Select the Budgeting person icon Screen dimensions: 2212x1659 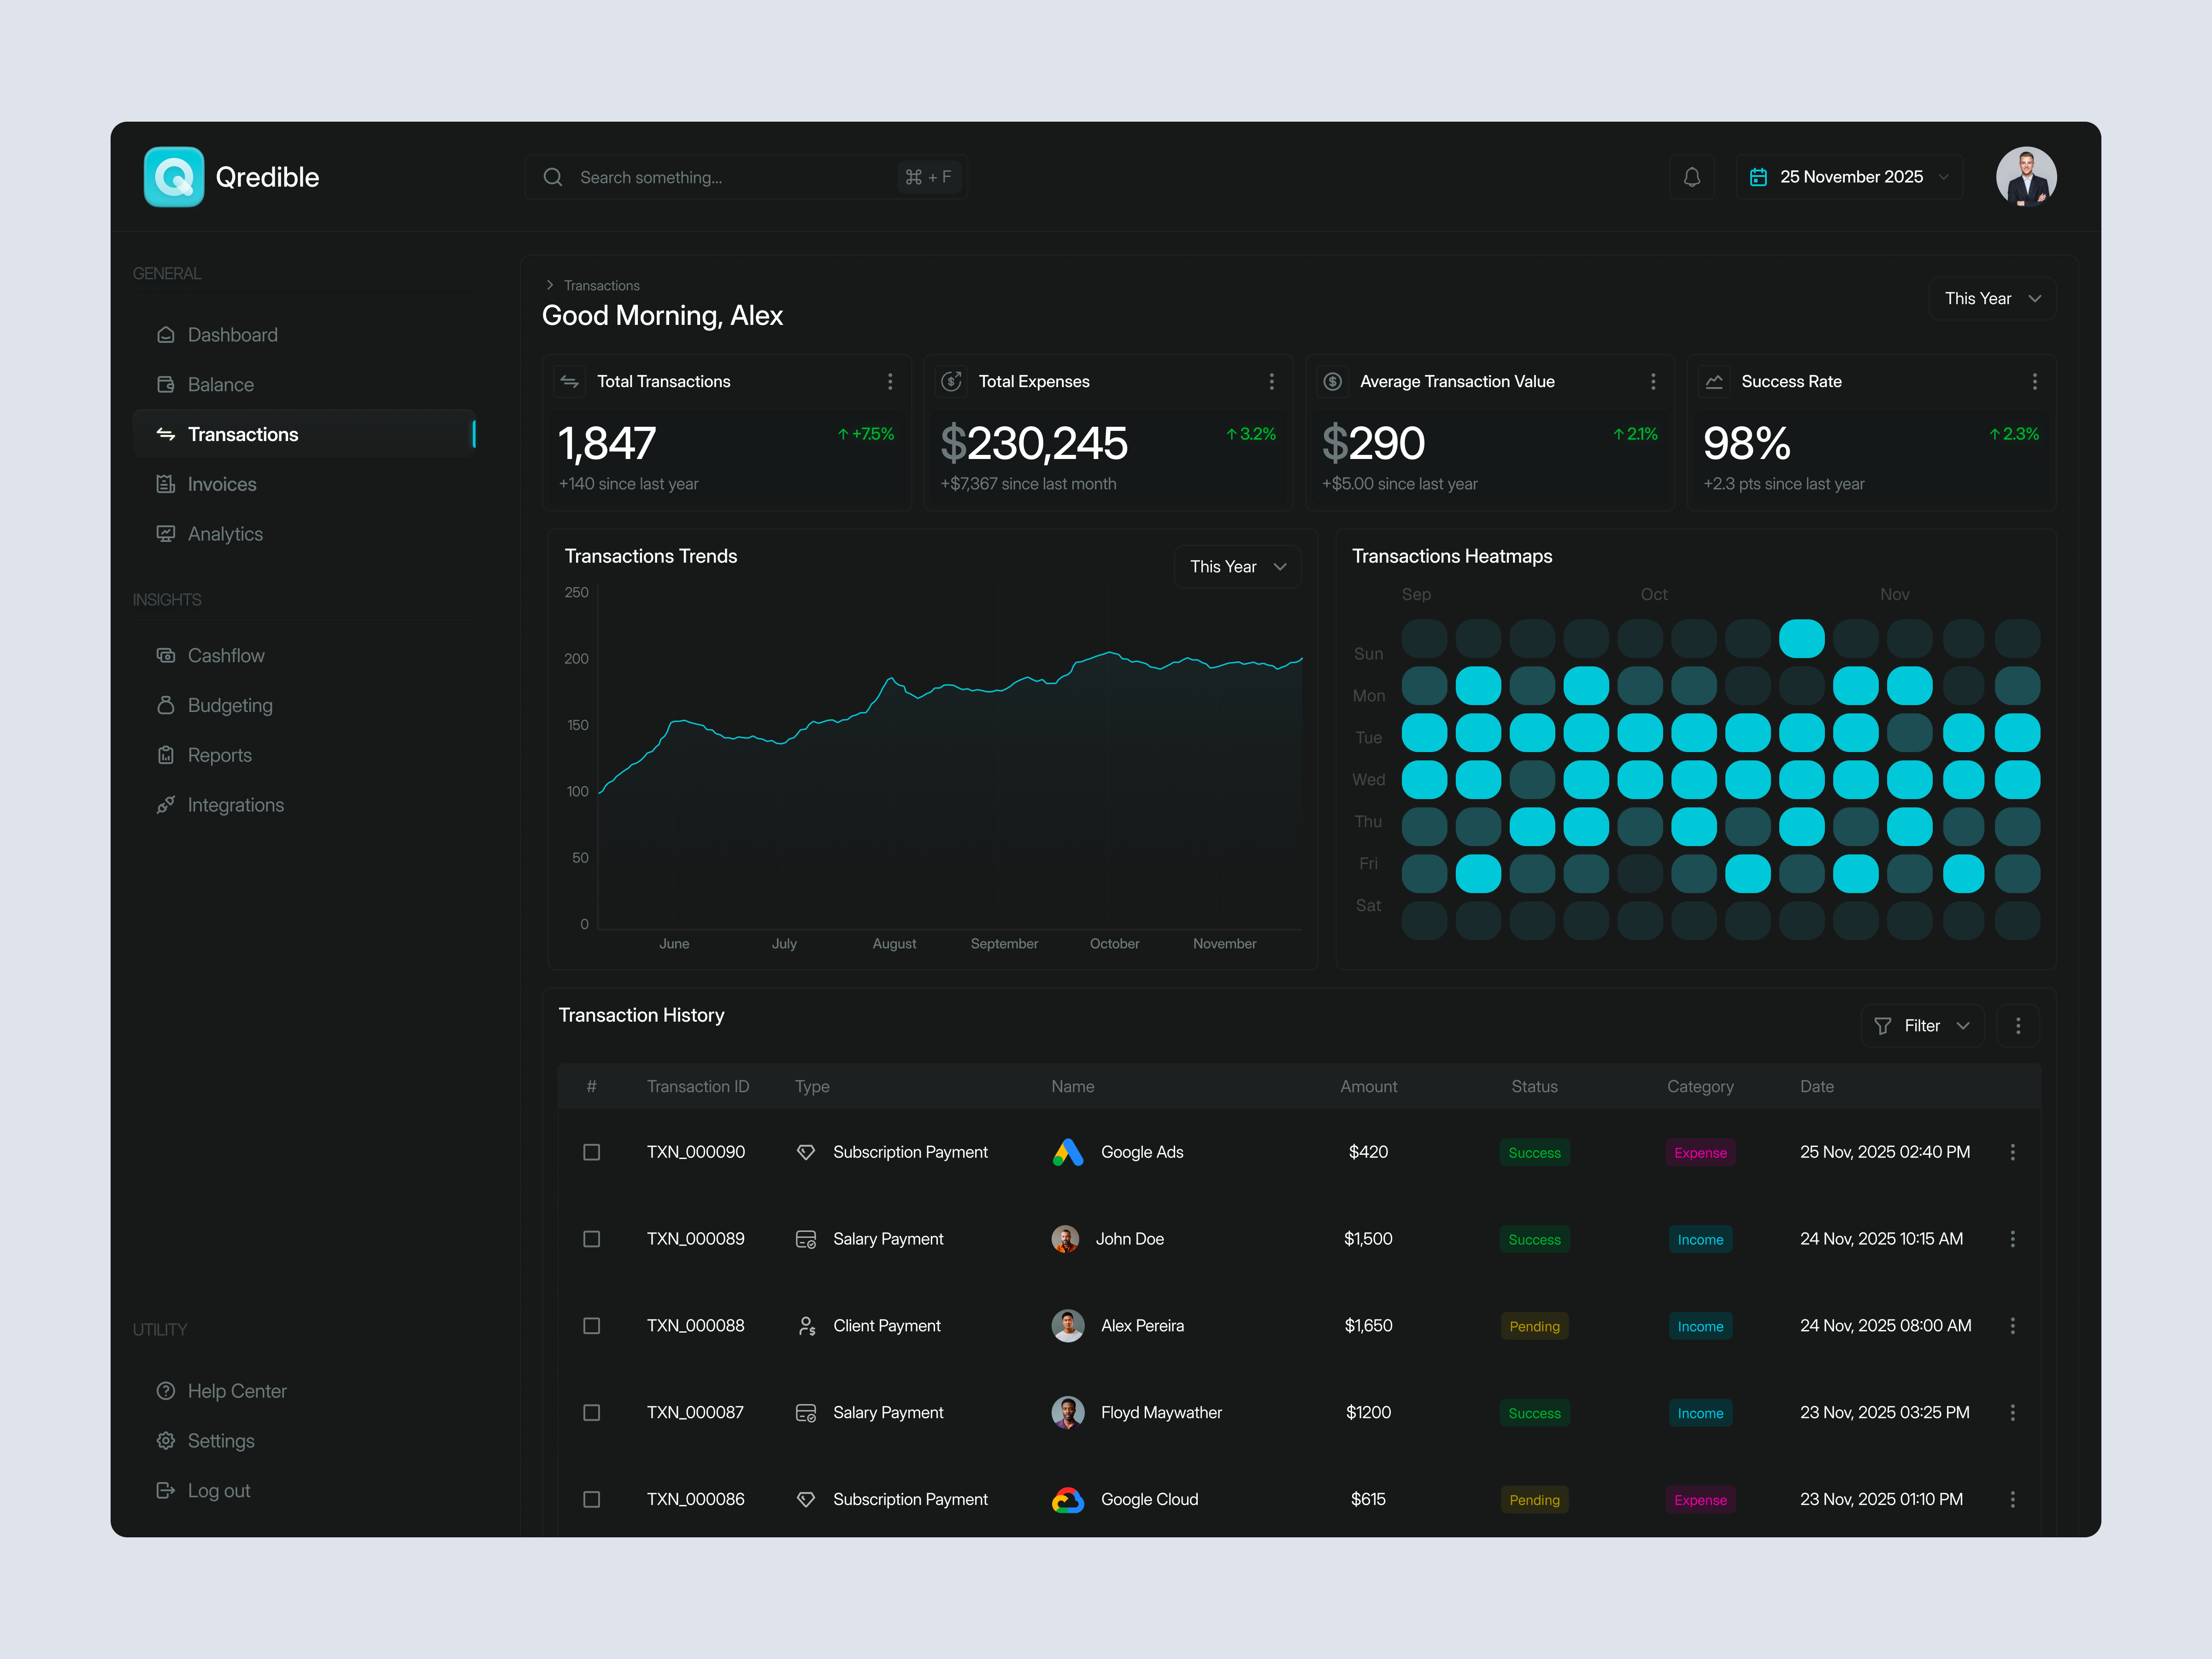(166, 705)
